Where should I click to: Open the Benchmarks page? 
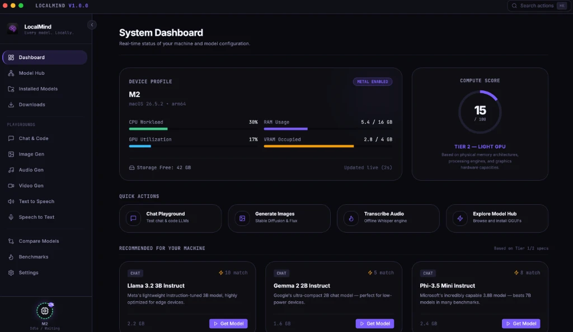point(45,257)
